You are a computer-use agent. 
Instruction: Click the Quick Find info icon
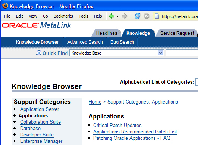(38, 53)
